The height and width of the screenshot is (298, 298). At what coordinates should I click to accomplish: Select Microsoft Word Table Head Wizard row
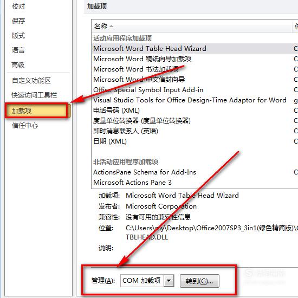pyautogui.click(x=195, y=48)
